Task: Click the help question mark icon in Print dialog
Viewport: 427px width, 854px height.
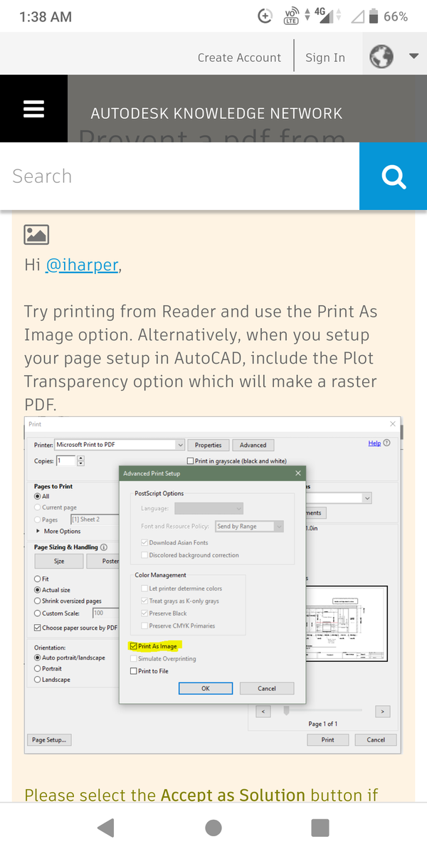Action: 386,443
